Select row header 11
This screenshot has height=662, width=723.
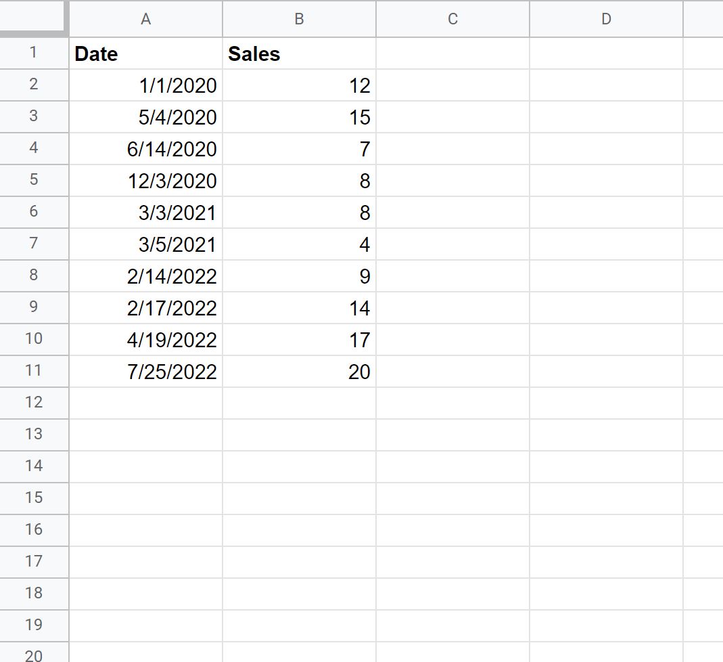click(x=34, y=371)
